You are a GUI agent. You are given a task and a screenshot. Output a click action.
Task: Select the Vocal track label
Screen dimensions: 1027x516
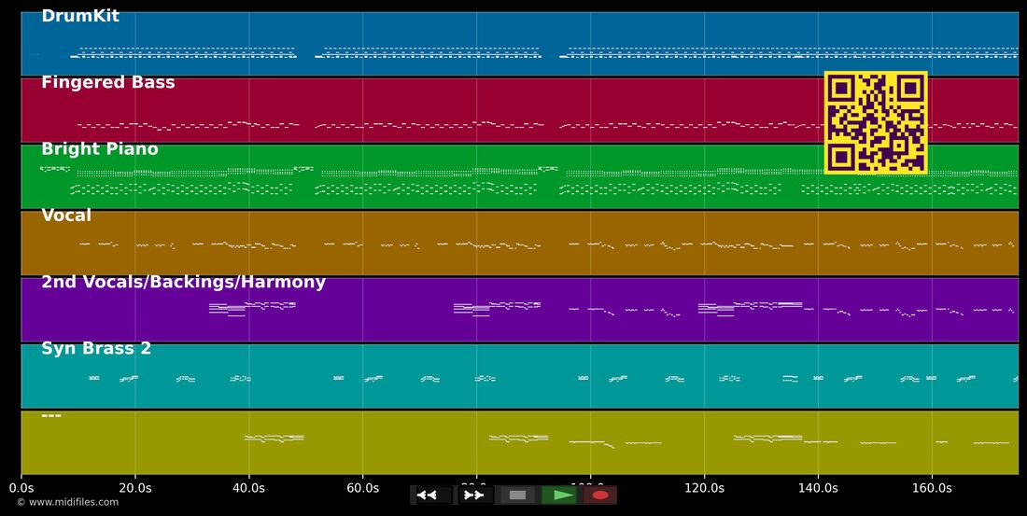point(66,216)
